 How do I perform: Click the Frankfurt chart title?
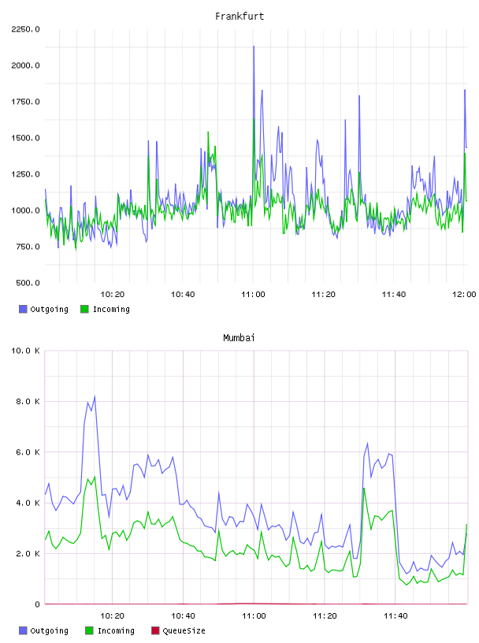(x=239, y=17)
